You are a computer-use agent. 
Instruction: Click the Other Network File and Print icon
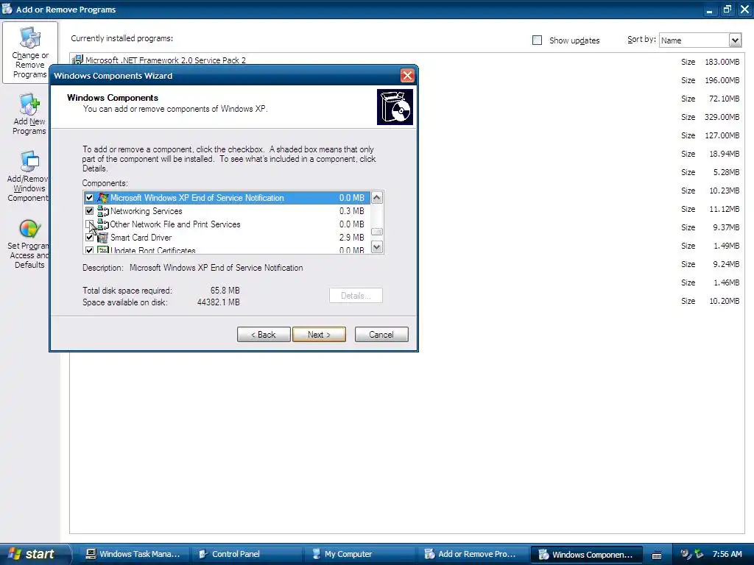coord(102,224)
